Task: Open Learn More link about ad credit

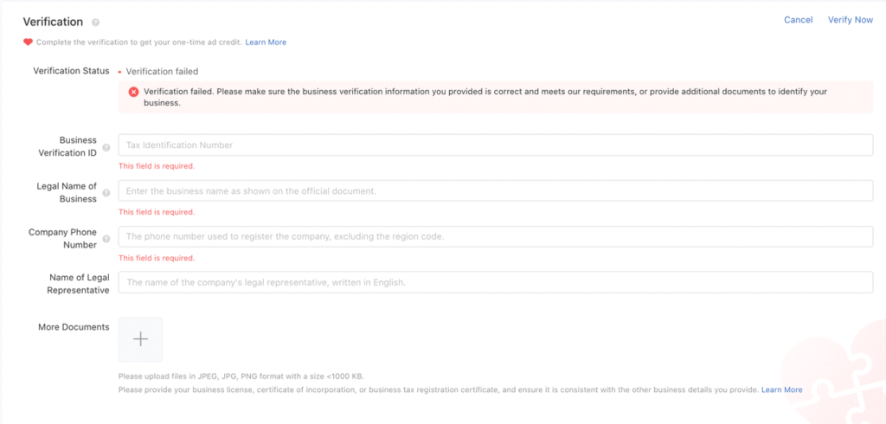Action: click(x=266, y=42)
